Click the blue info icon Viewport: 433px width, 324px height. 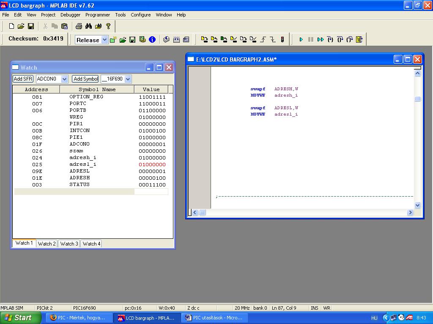tap(152, 40)
